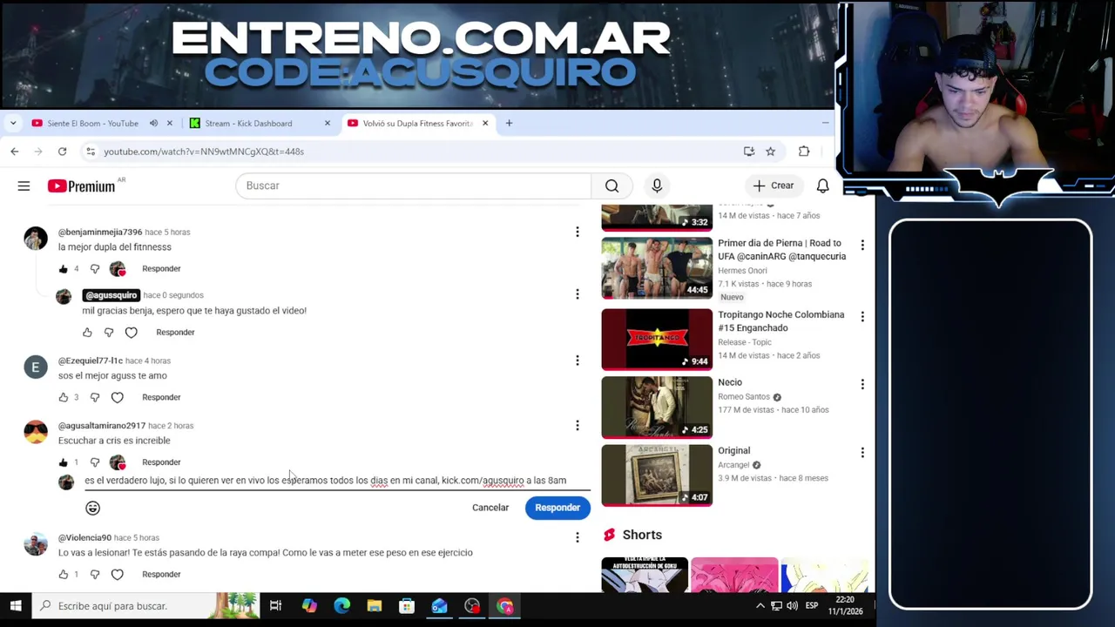Viewport: 1115px width, 627px height.
Task: Open @agusaltamirano2917 channel link
Action: click(x=102, y=426)
